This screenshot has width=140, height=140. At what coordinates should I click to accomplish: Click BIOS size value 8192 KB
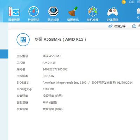click(48, 89)
